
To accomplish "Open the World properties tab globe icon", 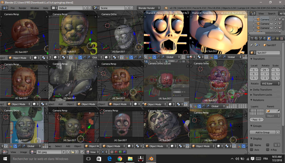I will 265,38.
